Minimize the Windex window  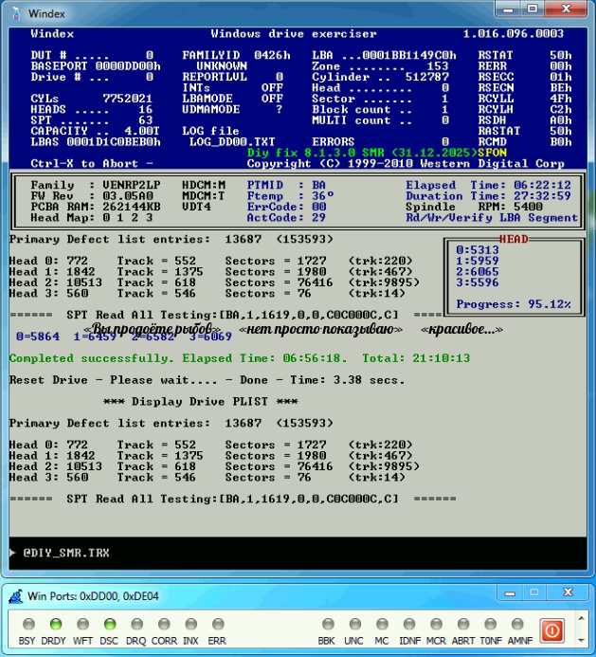point(508,9)
